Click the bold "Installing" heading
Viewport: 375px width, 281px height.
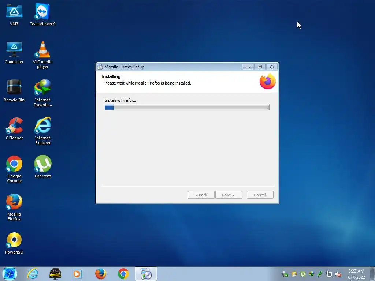pos(111,76)
